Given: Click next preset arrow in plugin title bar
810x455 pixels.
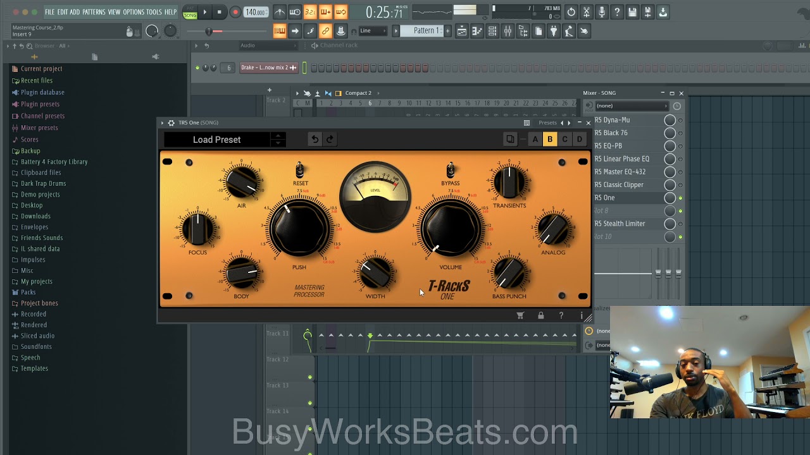Looking at the screenshot, I should (x=569, y=123).
